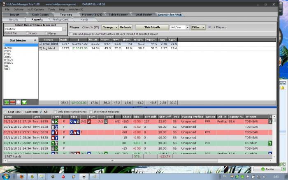Viewport: 288px width, 180px height.
Task: Switch to the Import tab
Action: tap(14, 15)
